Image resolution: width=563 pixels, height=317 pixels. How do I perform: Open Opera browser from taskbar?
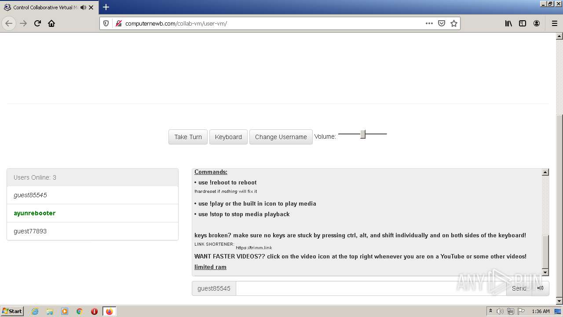point(94,311)
